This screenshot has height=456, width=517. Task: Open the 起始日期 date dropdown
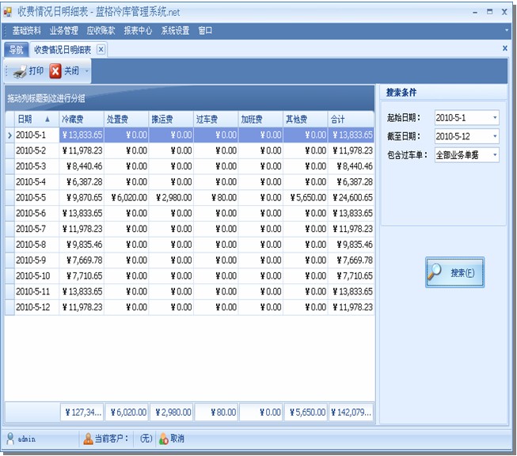click(x=495, y=118)
